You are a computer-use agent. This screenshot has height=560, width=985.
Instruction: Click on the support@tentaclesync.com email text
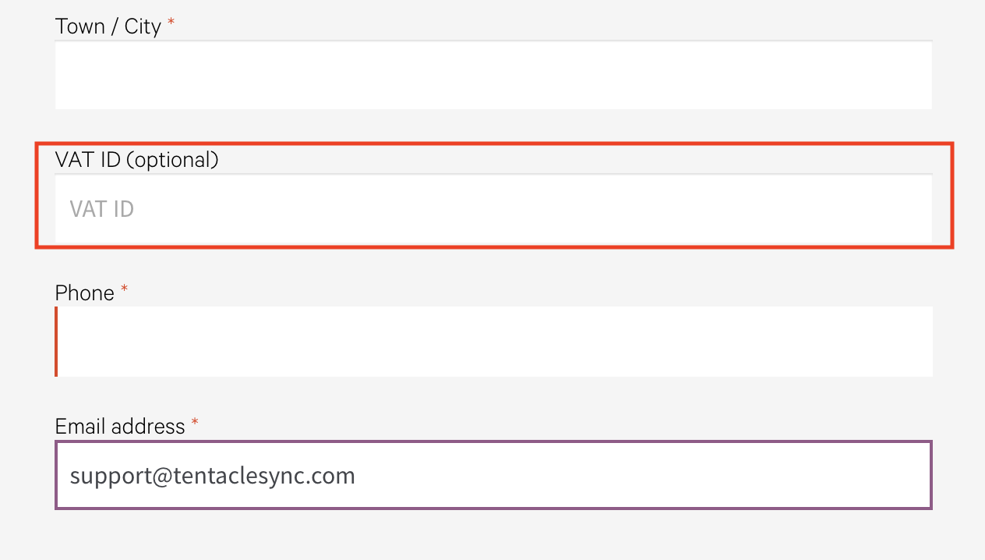tap(212, 475)
